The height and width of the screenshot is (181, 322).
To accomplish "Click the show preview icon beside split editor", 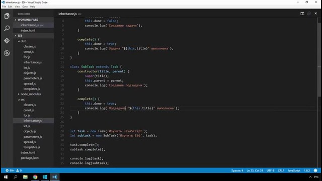I will (309, 14).
